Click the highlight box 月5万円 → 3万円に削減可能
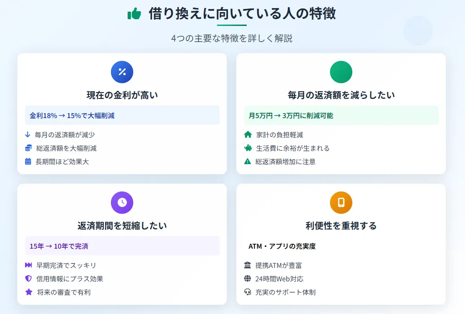 (x=341, y=115)
